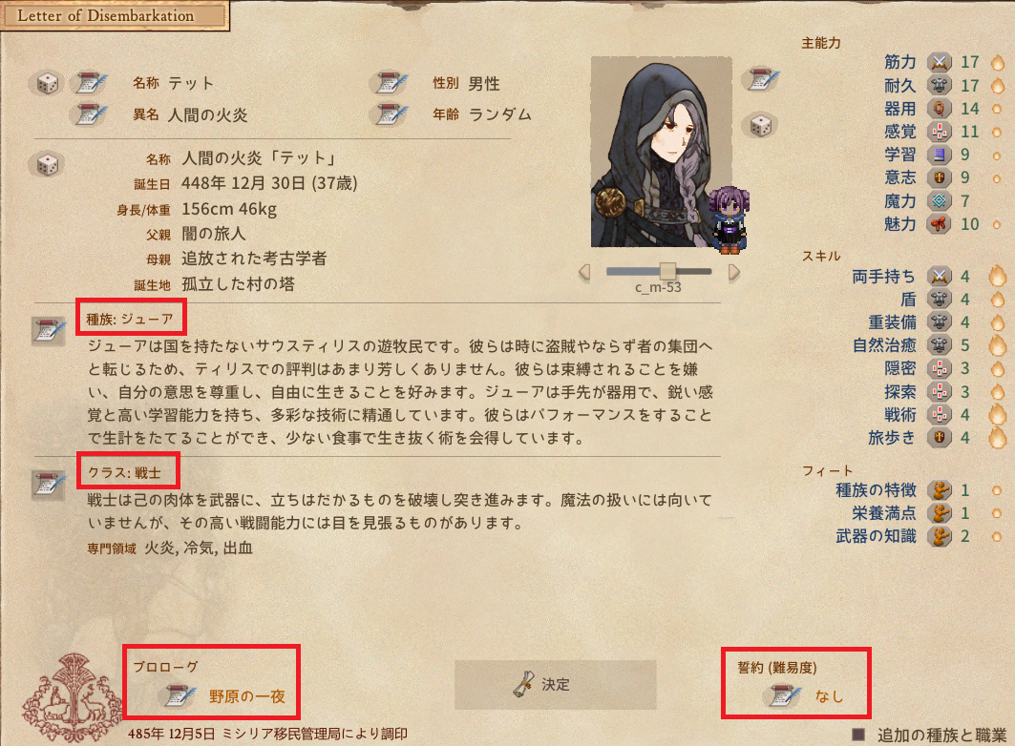Open the class selection icon for 戦士
Image resolution: width=1015 pixels, height=746 pixels.
pyautogui.click(x=50, y=485)
